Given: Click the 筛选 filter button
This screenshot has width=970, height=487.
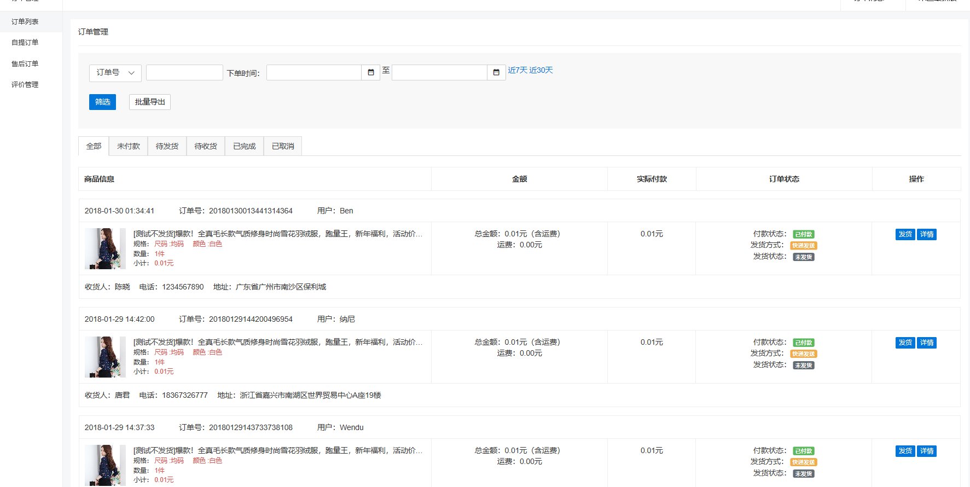Looking at the screenshot, I should tap(102, 102).
